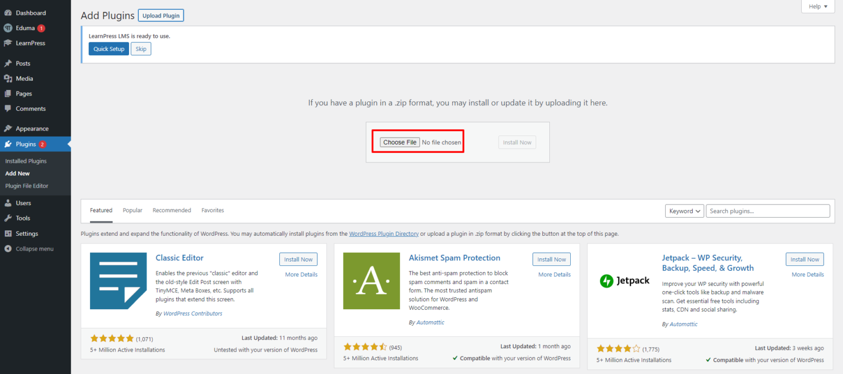
Task: Install the Classic Editor plugin
Action: (299, 259)
